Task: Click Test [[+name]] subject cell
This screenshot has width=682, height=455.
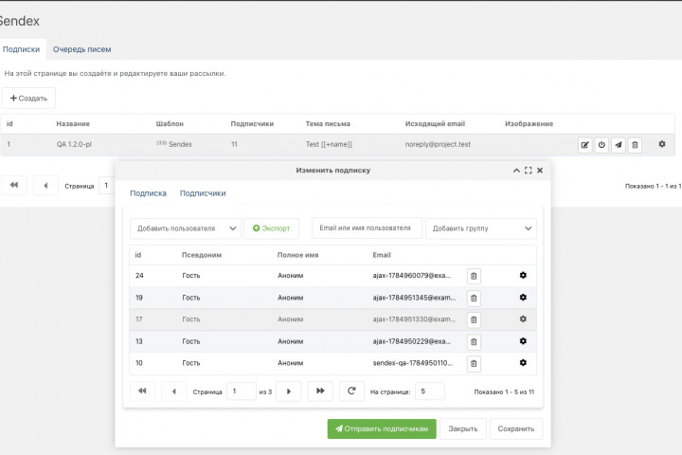Action: click(329, 144)
